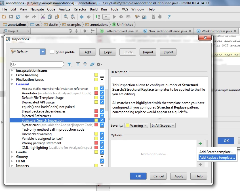
Task: Switch to NonTraditionalDemo.java tab
Action: point(167,31)
